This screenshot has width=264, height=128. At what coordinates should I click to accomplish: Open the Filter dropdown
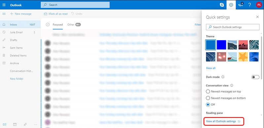click(198, 24)
